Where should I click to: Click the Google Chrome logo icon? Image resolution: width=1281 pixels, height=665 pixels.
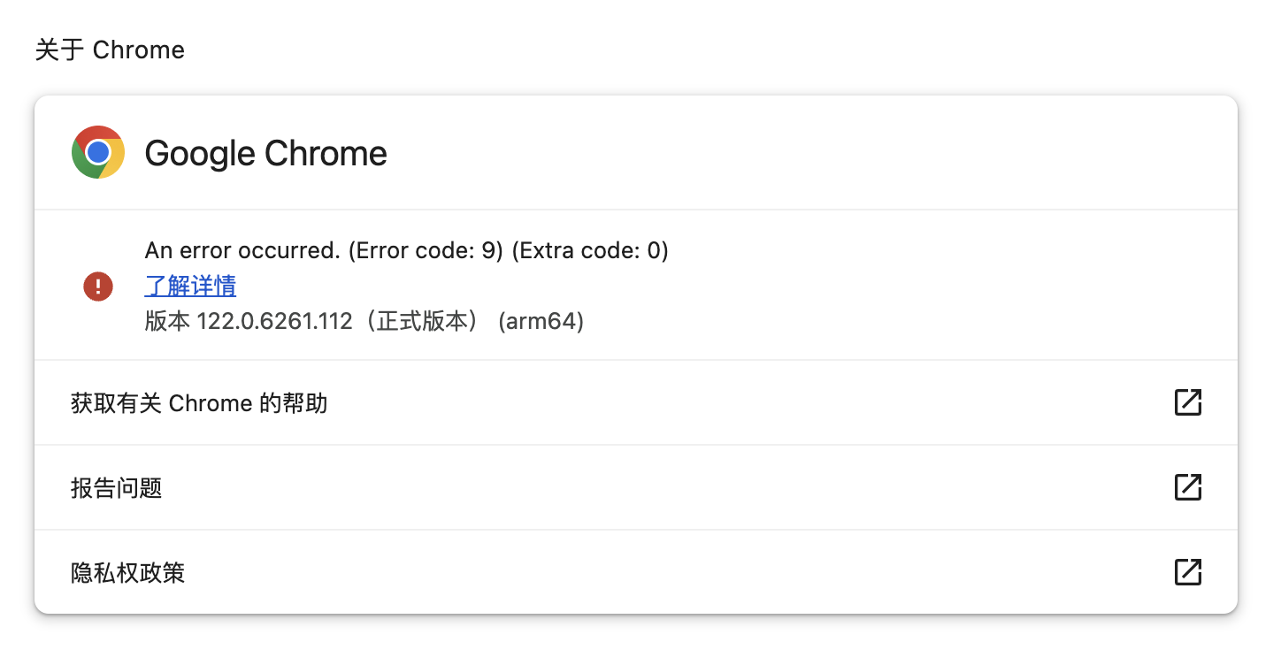(98, 152)
